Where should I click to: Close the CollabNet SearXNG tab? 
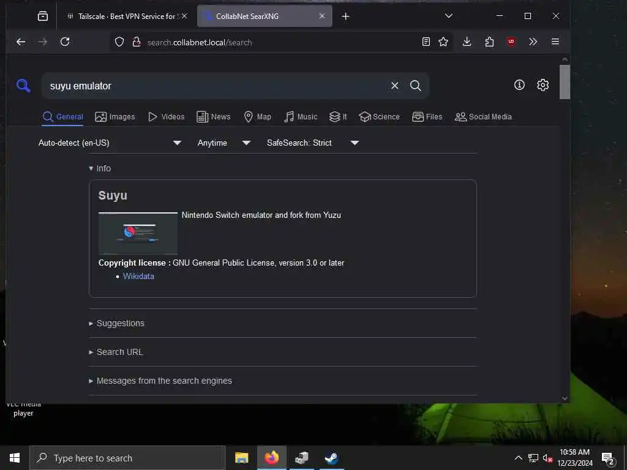click(x=322, y=16)
